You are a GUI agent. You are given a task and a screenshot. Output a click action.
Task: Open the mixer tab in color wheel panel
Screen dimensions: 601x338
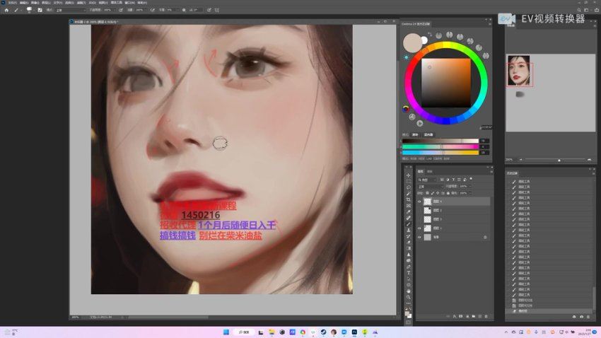(x=428, y=134)
